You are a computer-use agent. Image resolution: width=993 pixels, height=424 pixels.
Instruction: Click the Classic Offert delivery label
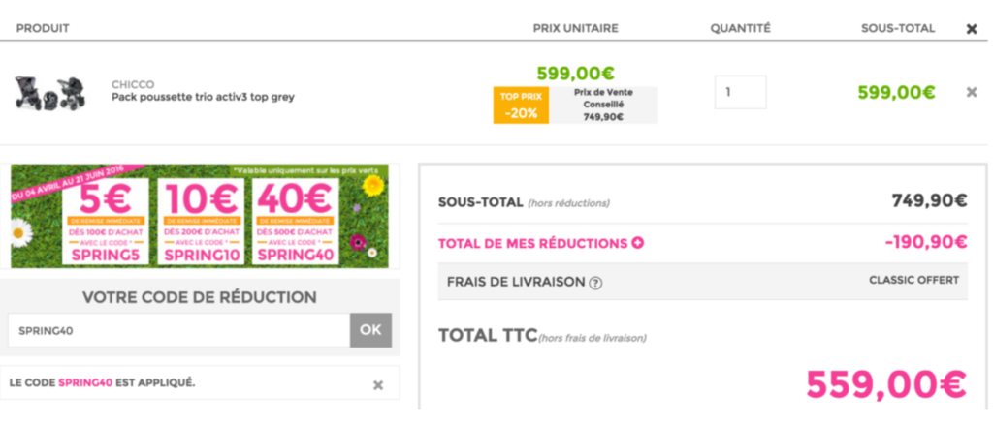click(x=913, y=280)
